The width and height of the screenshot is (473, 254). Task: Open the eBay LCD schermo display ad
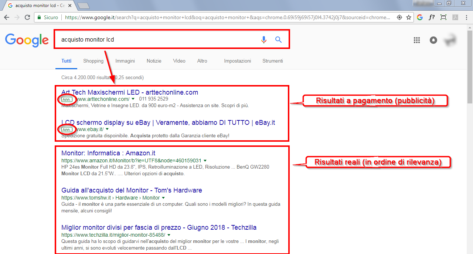pos(168,123)
